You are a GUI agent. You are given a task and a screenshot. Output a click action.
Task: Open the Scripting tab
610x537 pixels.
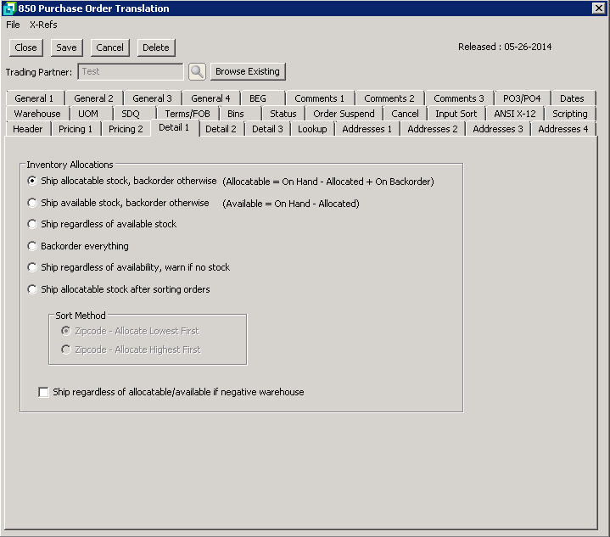(569, 114)
